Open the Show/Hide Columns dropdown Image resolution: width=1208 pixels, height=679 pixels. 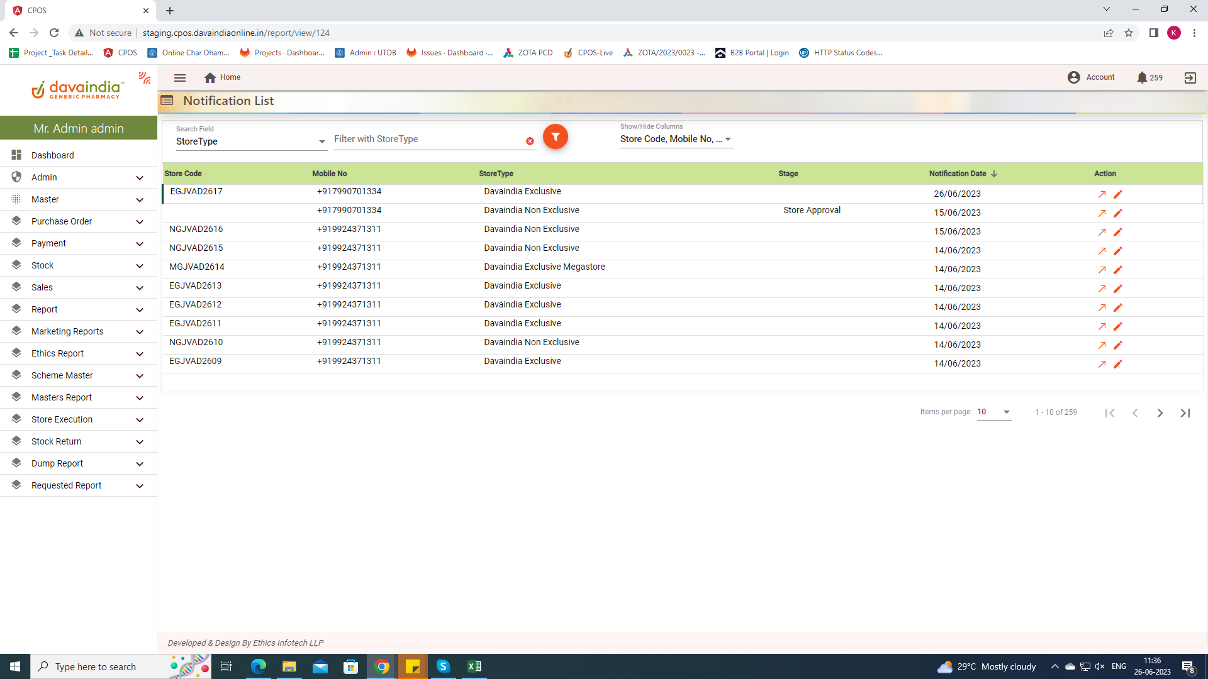pyautogui.click(x=676, y=139)
